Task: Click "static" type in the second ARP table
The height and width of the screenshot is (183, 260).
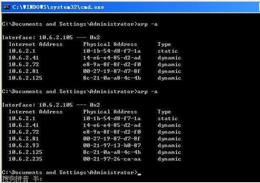Action: tap(168, 118)
